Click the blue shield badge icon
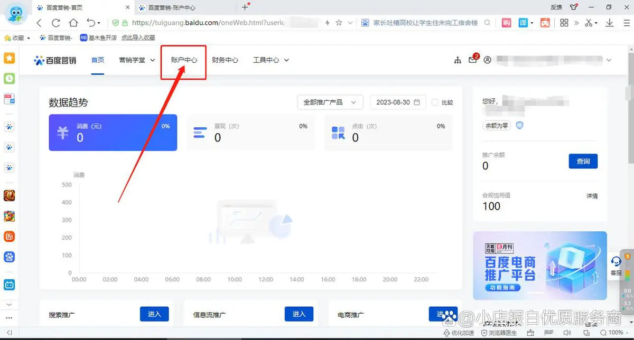Image resolution: width=634 pixels, height=340 pixels. pyautogui.click(x=519, y=125)
